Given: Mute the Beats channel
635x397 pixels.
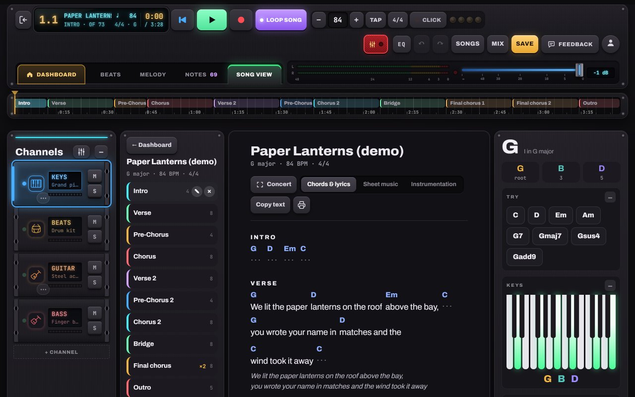Looking at the screenshot, I should point(94,221).
